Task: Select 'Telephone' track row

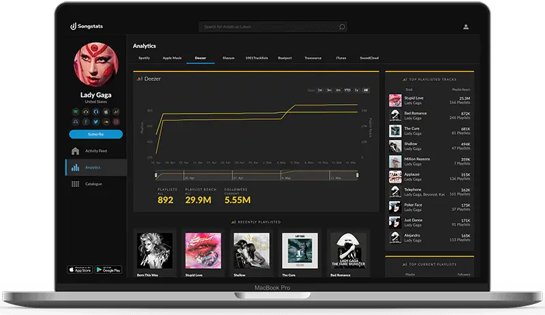Action: (x=430, y=192)
